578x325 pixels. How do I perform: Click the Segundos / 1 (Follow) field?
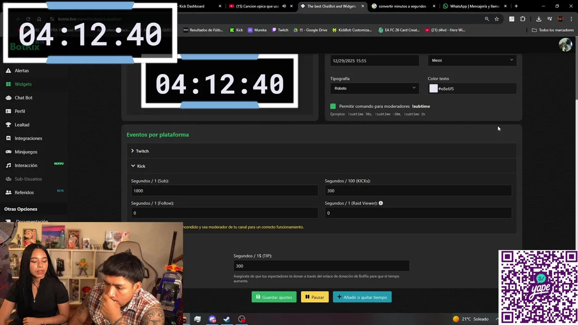(x=224, y=213)
